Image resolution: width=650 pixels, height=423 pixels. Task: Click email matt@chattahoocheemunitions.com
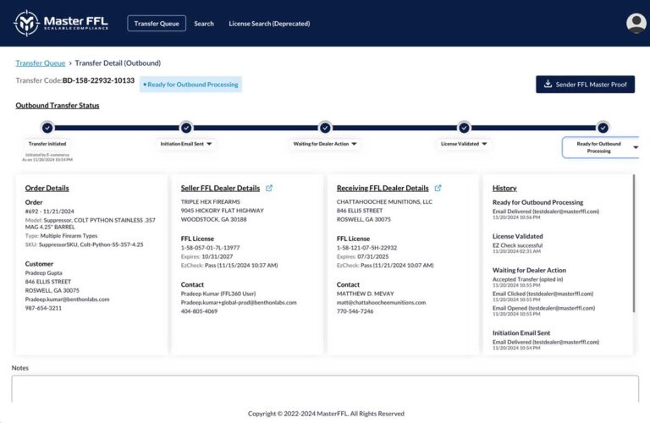pos(381,302)
